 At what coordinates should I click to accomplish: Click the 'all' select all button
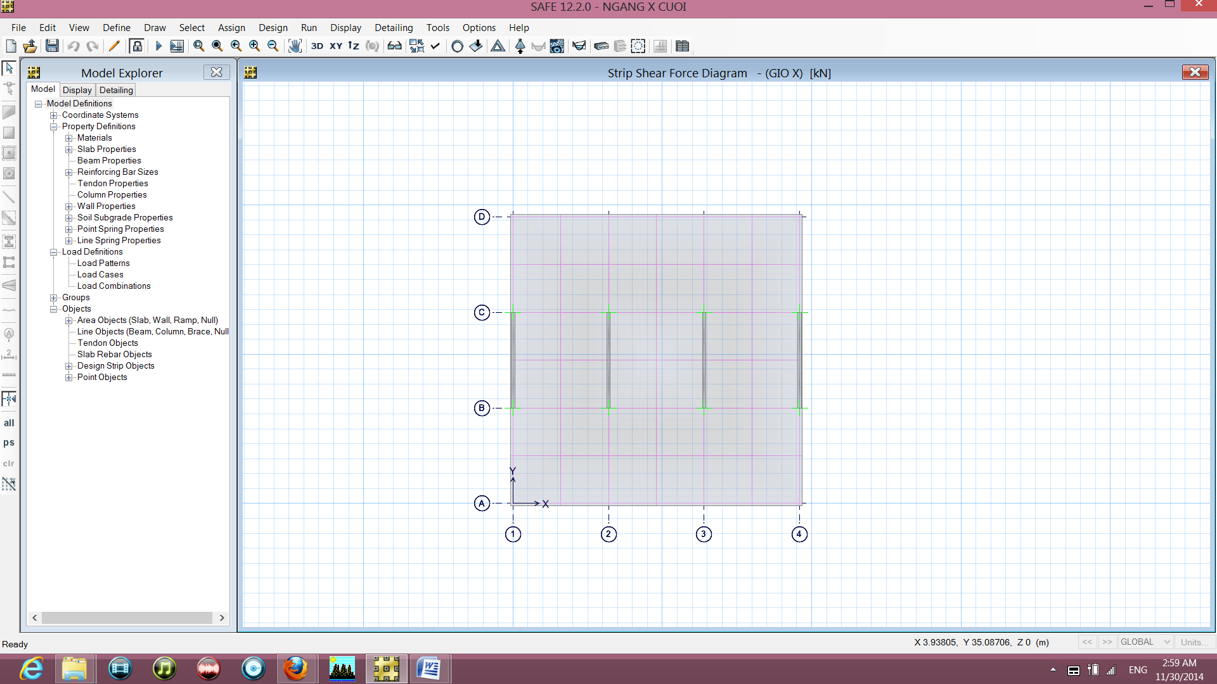9,423
